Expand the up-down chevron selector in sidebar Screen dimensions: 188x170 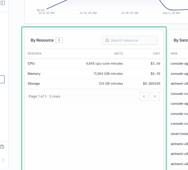tap(3, 160)
